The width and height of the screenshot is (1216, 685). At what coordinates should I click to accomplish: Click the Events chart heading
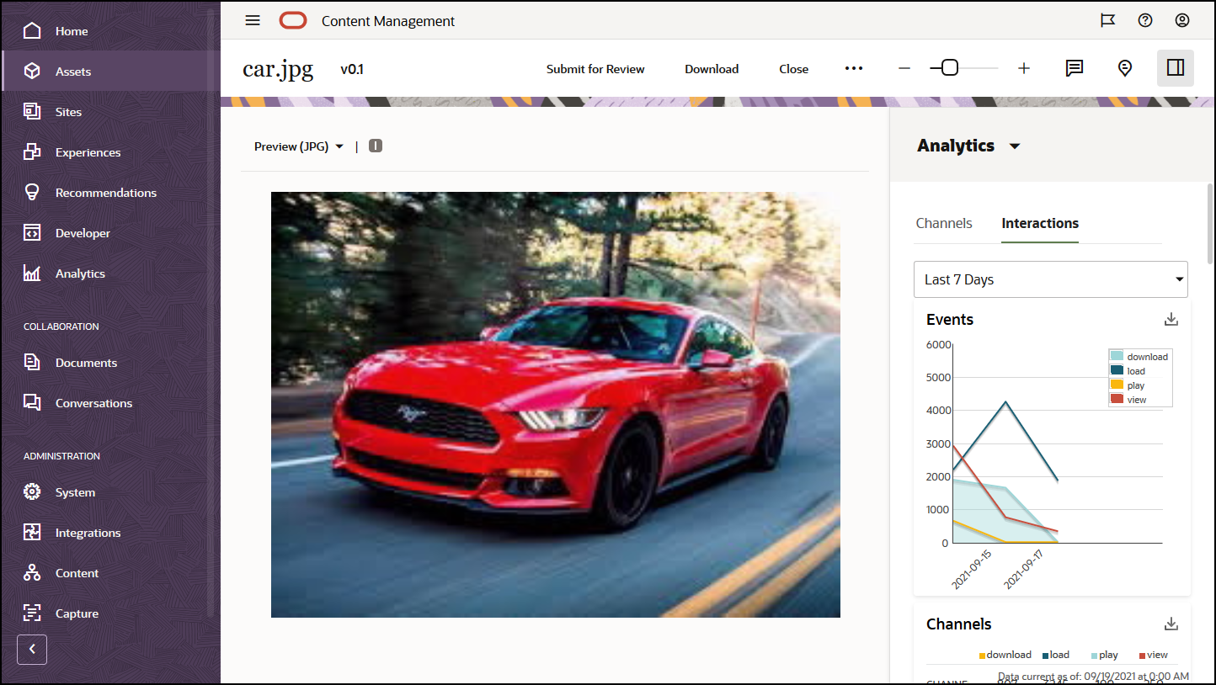[x=950, y=320]
